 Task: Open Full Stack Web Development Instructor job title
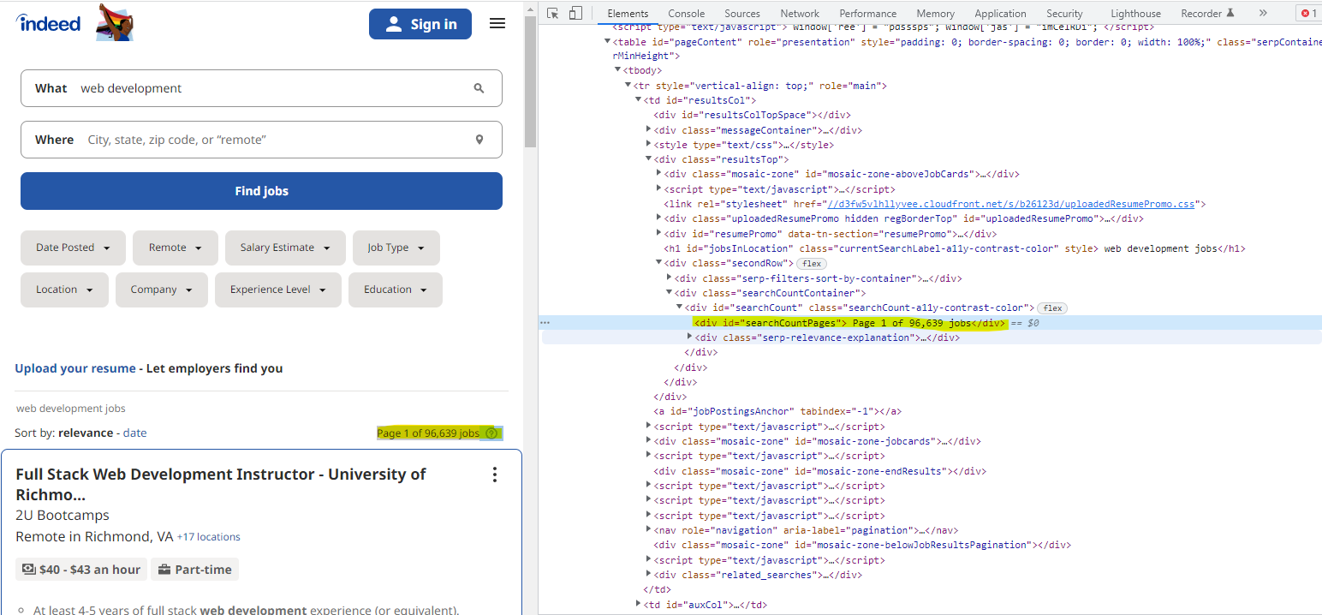(221, 485)
